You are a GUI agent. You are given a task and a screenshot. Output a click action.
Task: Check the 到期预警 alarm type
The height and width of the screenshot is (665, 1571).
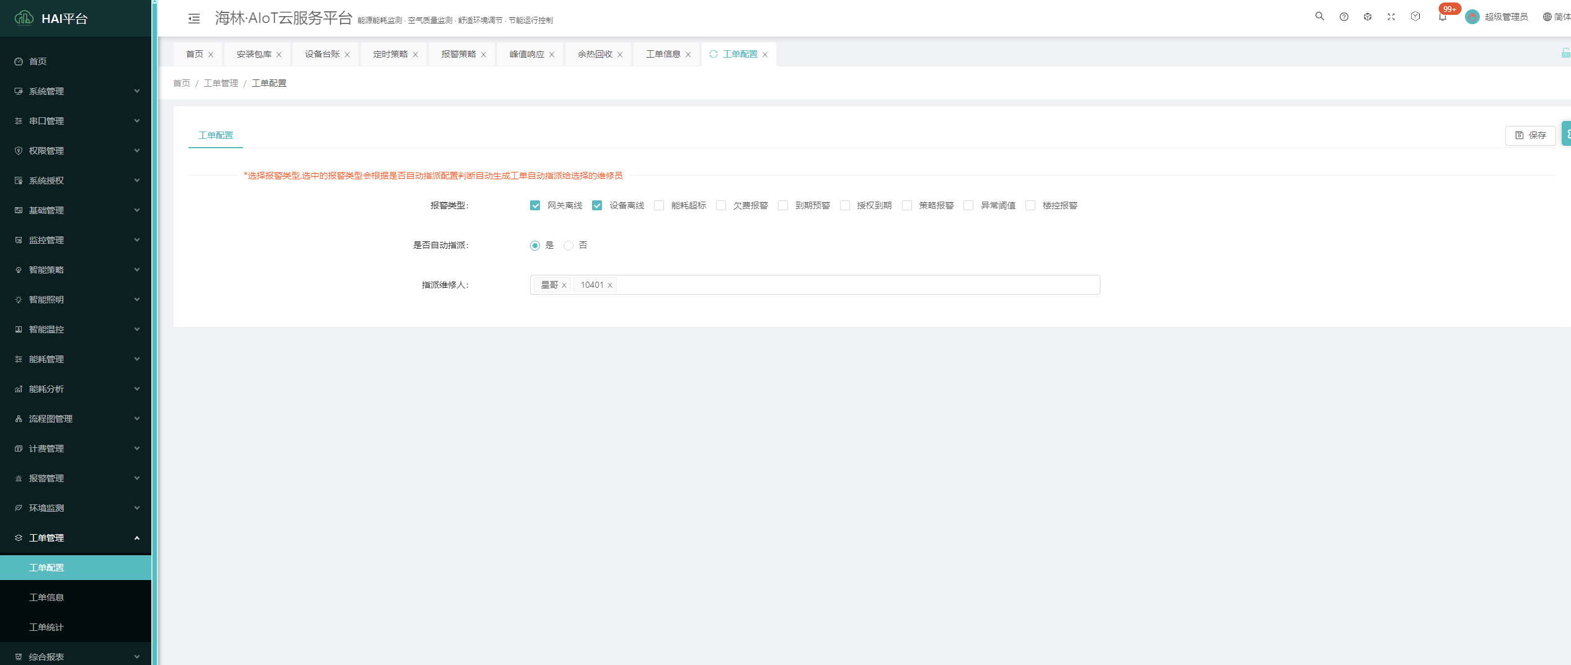(x=783, y=205)
